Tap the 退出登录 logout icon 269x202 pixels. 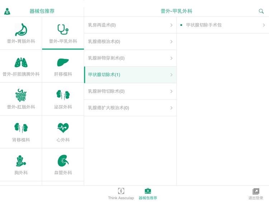pyautogui.click(x=256, y=191)
